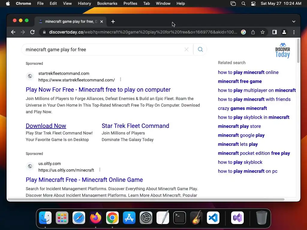Toggle the Chrome side panel

275,32
